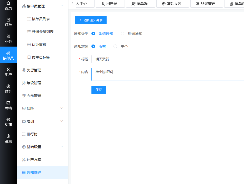The height and width of the screenshot is (184, 244).
Task: Click list icon next to 接单员列表
Action: click(x=29, y=19)
